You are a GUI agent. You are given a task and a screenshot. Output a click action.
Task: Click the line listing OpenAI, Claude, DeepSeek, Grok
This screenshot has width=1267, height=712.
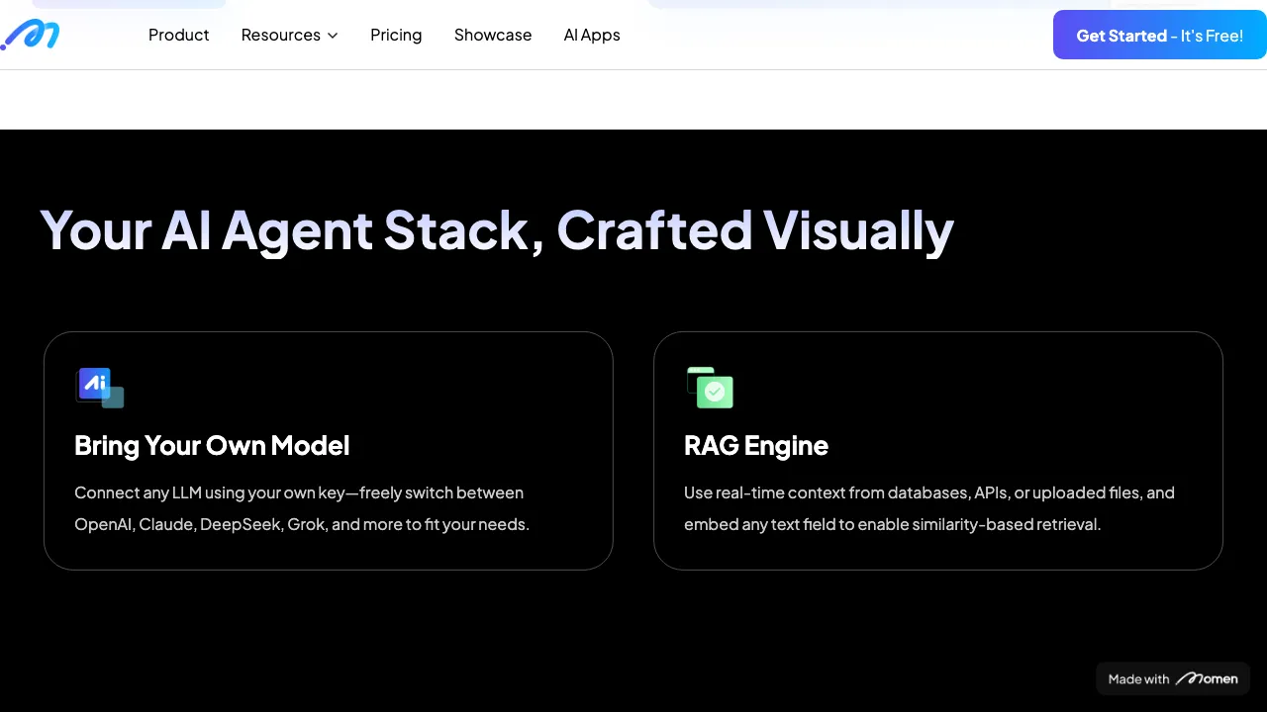coord(302,524)
